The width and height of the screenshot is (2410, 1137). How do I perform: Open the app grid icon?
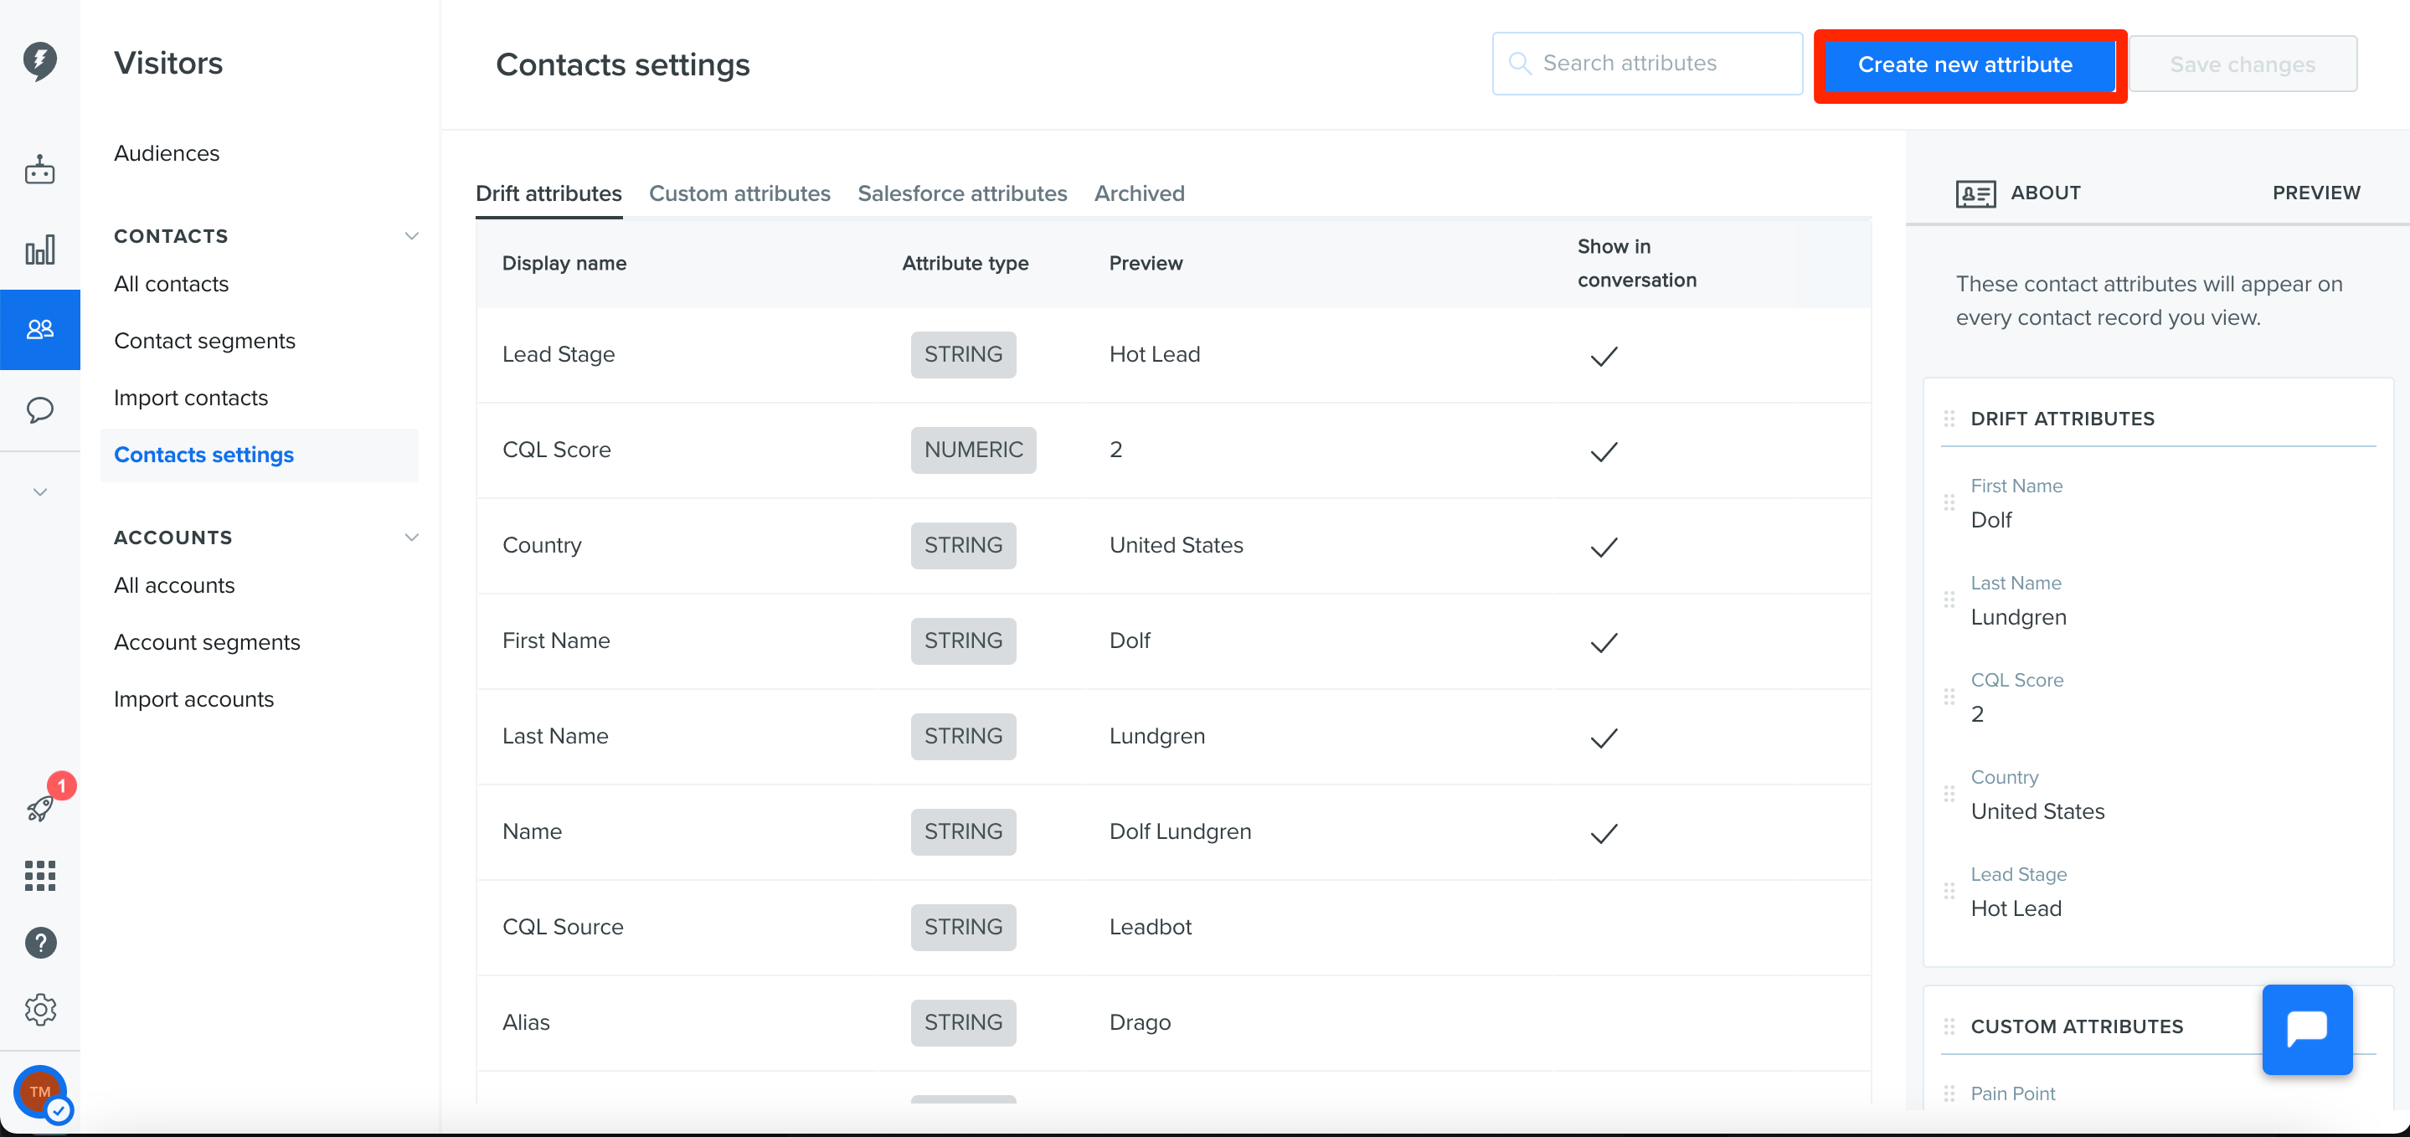coord(39,875)
